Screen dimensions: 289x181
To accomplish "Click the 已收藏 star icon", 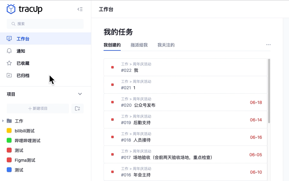I will (9, 63).
